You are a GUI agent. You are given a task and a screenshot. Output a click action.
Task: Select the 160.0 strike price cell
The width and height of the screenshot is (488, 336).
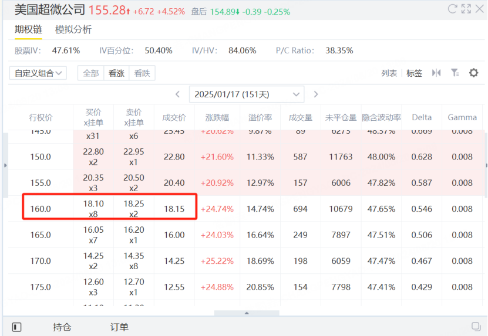pos(41,209)
